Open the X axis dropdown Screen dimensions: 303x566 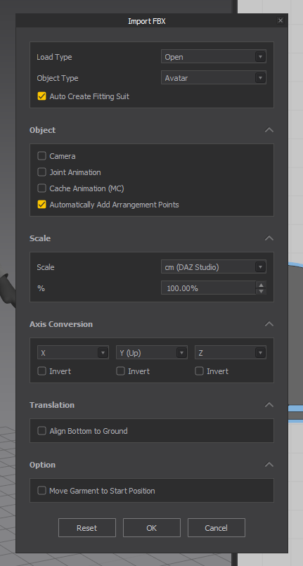(x=73, y=353)
